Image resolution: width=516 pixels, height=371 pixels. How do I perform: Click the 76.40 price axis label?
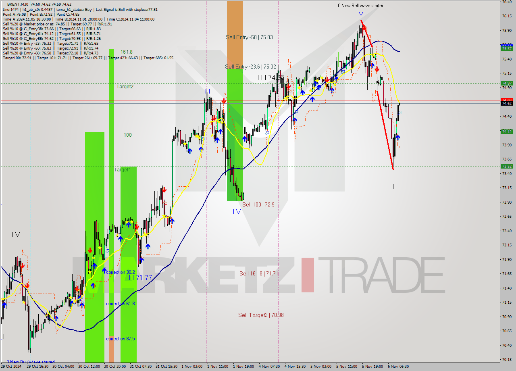pos(507,2)
